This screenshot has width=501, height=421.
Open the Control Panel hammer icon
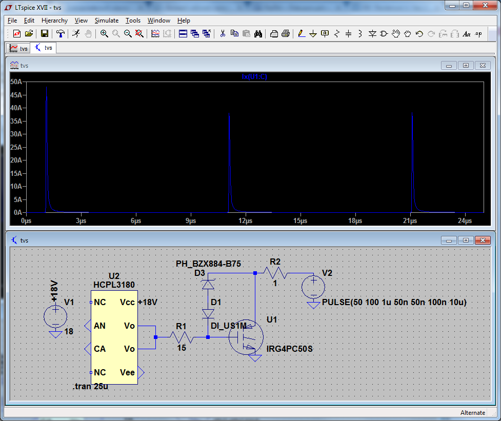click(61, 34)
